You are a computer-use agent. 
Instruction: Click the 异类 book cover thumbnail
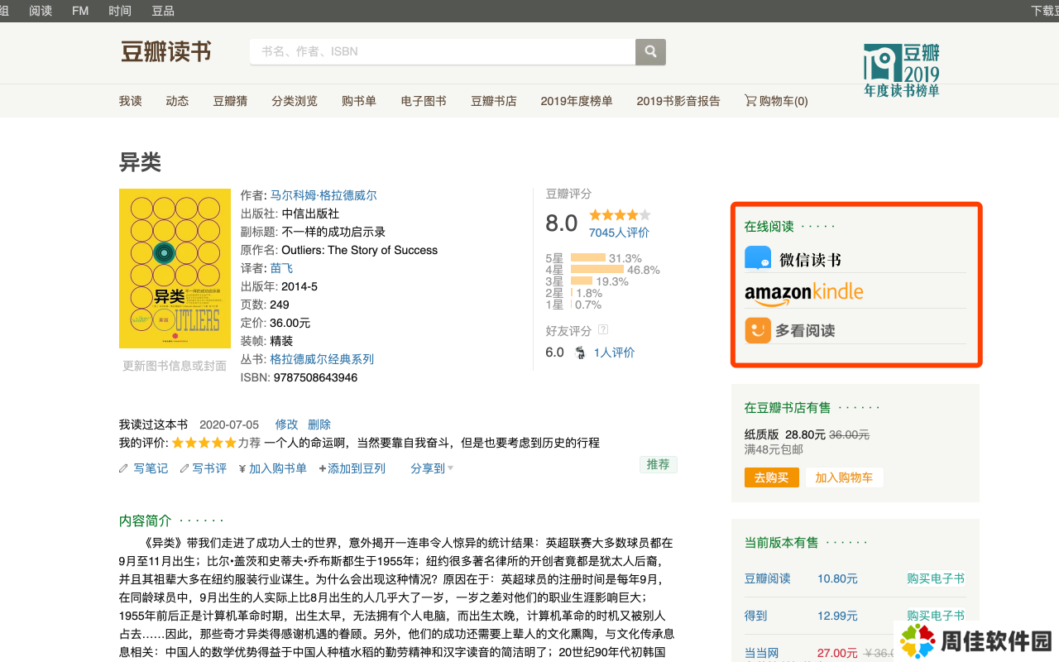pyautogui.click(x=175, y=268)
